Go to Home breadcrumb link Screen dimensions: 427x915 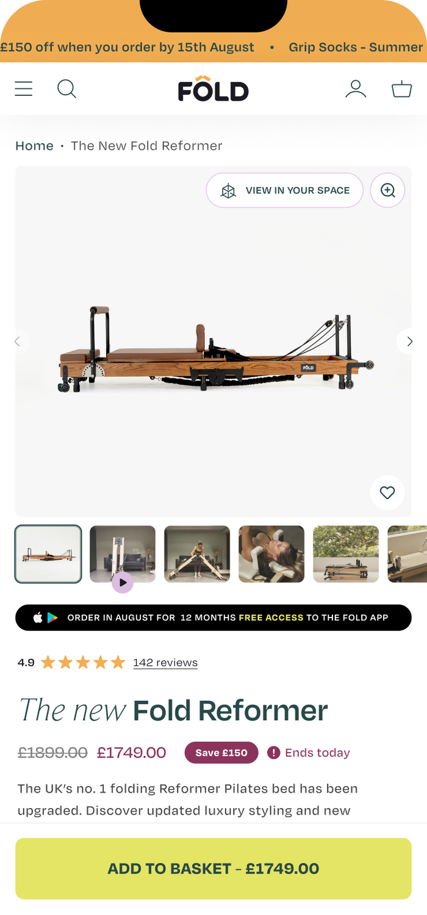point(34,146)
